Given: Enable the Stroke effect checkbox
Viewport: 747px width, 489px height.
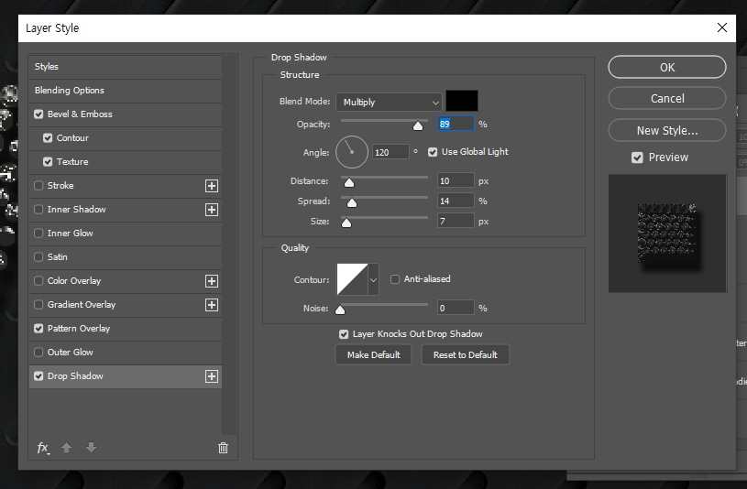Looking at the screenshot, I should coord(38,186).
